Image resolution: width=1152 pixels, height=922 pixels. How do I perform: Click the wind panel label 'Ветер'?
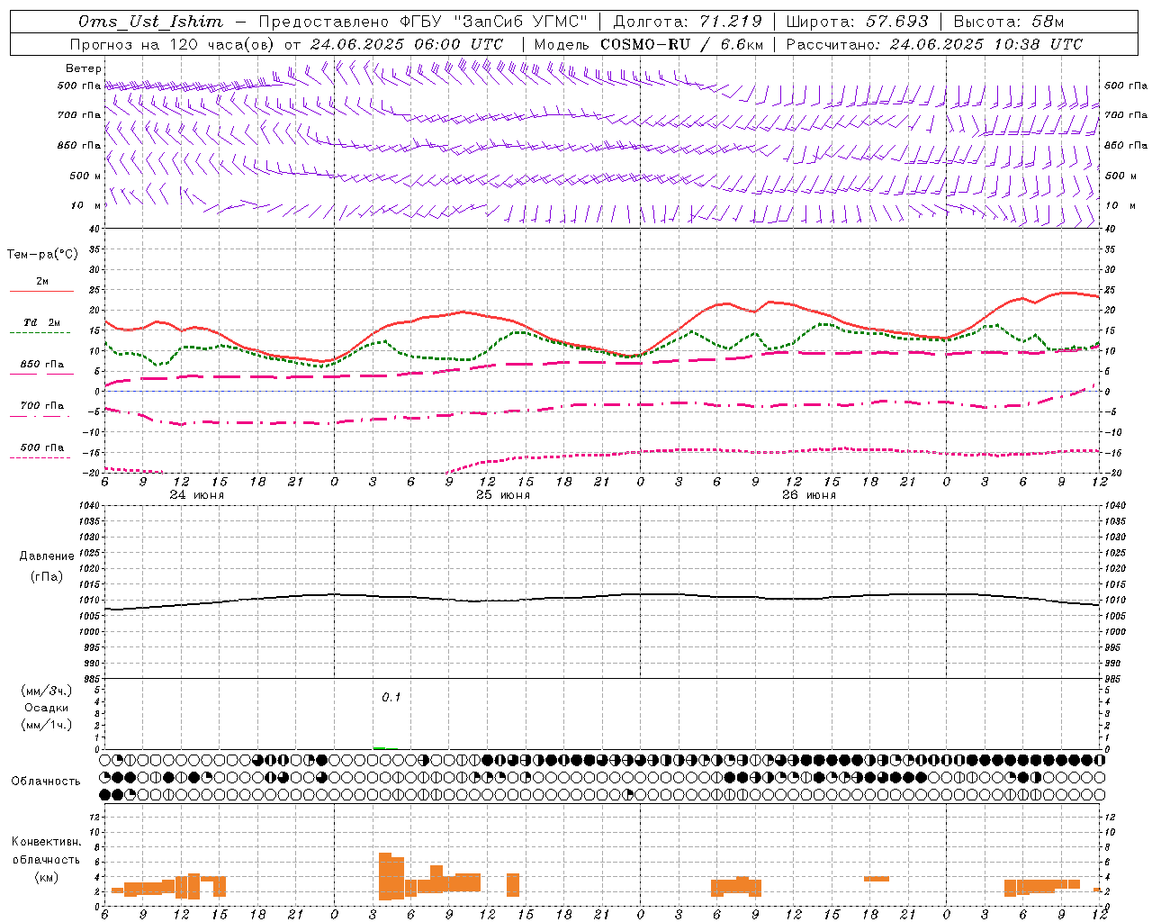coord(84,68)
